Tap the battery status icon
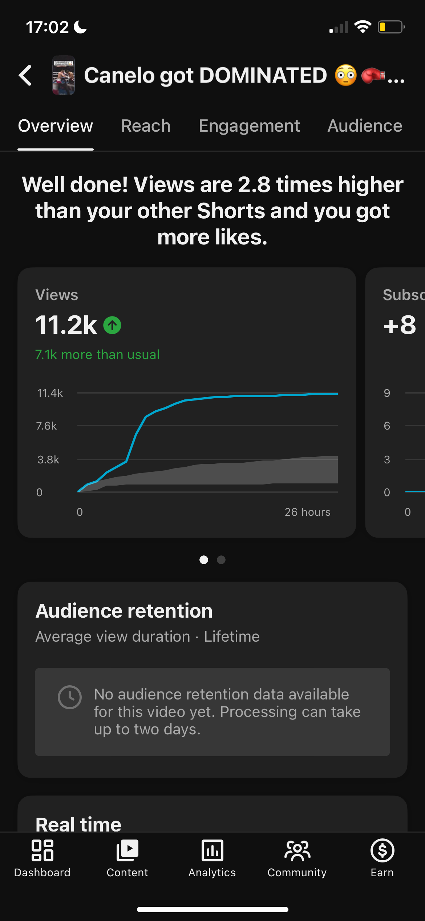The height and width of the screenshot is (921, 425). pyautogui.click(x=392, y=27)
